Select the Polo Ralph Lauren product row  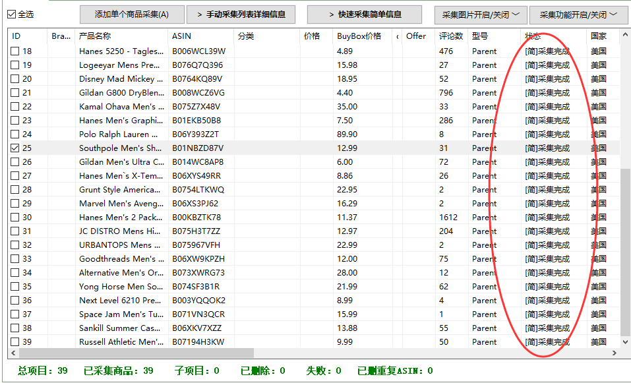point(313,134)
